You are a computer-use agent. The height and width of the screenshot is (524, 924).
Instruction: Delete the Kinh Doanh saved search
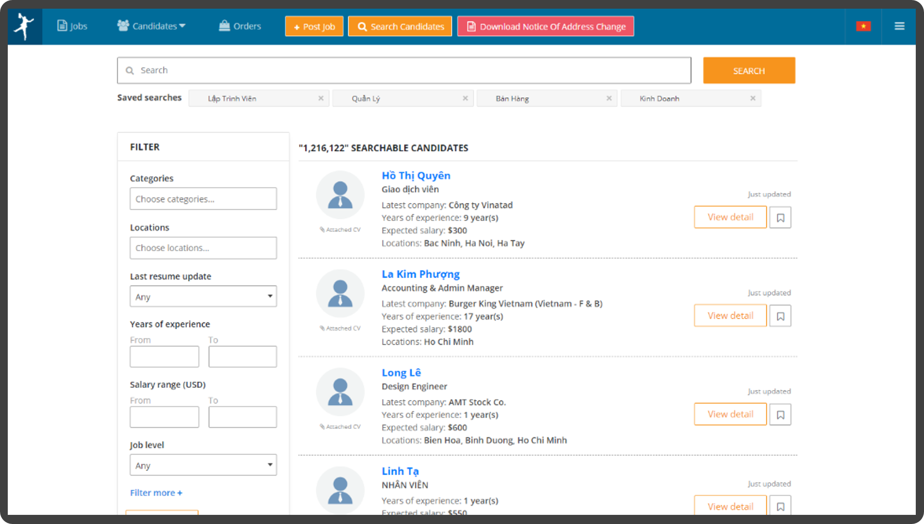[753, 98]
